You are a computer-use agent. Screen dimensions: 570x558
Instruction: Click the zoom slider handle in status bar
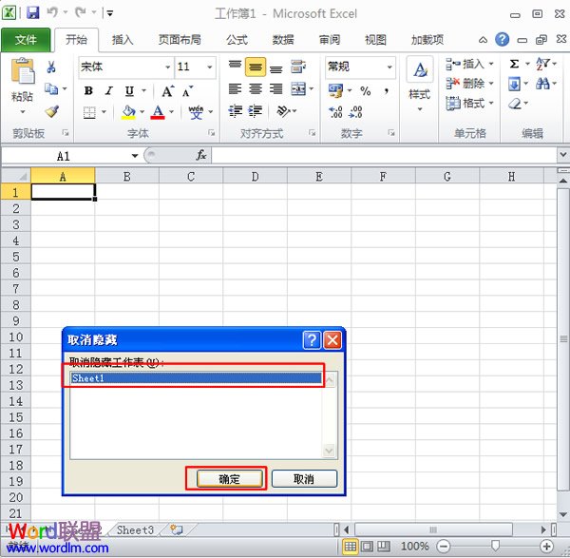(x=495, y=547)
